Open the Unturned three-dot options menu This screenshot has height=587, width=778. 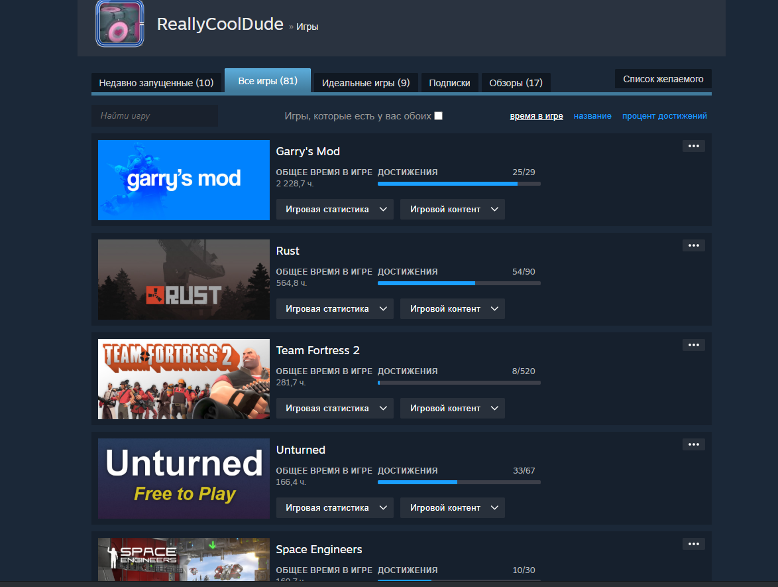[x=693, y=444]
